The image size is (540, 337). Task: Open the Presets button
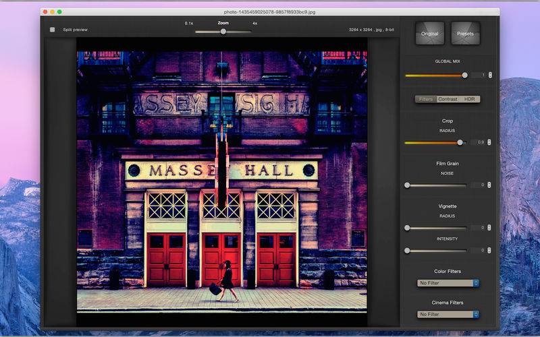[x=465, y=33]
